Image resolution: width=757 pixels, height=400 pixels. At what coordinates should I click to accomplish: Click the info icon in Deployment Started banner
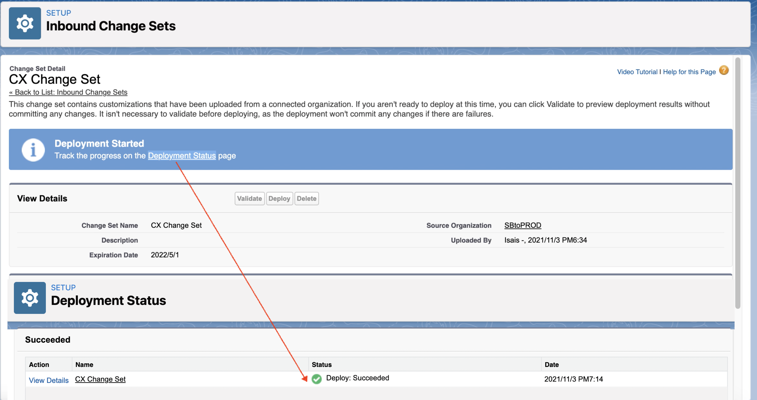(33, 149)
